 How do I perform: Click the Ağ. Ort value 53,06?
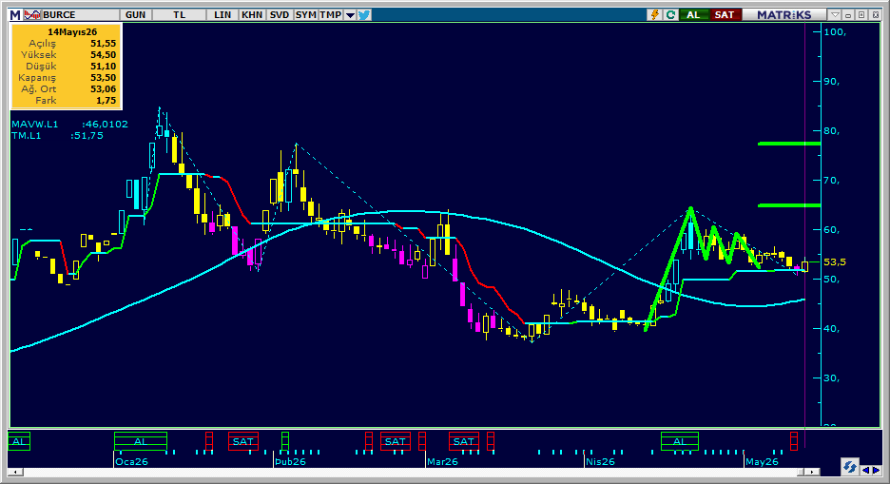coord(104,88)
